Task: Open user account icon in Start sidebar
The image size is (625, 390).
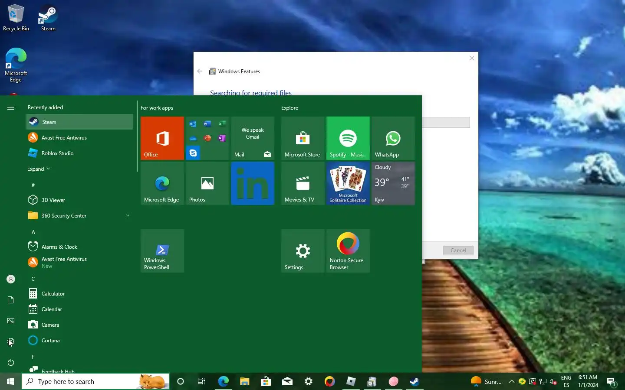Action: [11, 279]
